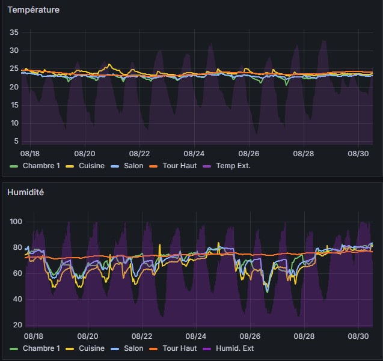Open green Chambre 1 color swatch in Température

click(14, 166)
